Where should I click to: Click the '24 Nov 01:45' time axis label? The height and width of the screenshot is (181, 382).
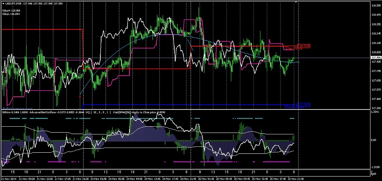[98, 179]
